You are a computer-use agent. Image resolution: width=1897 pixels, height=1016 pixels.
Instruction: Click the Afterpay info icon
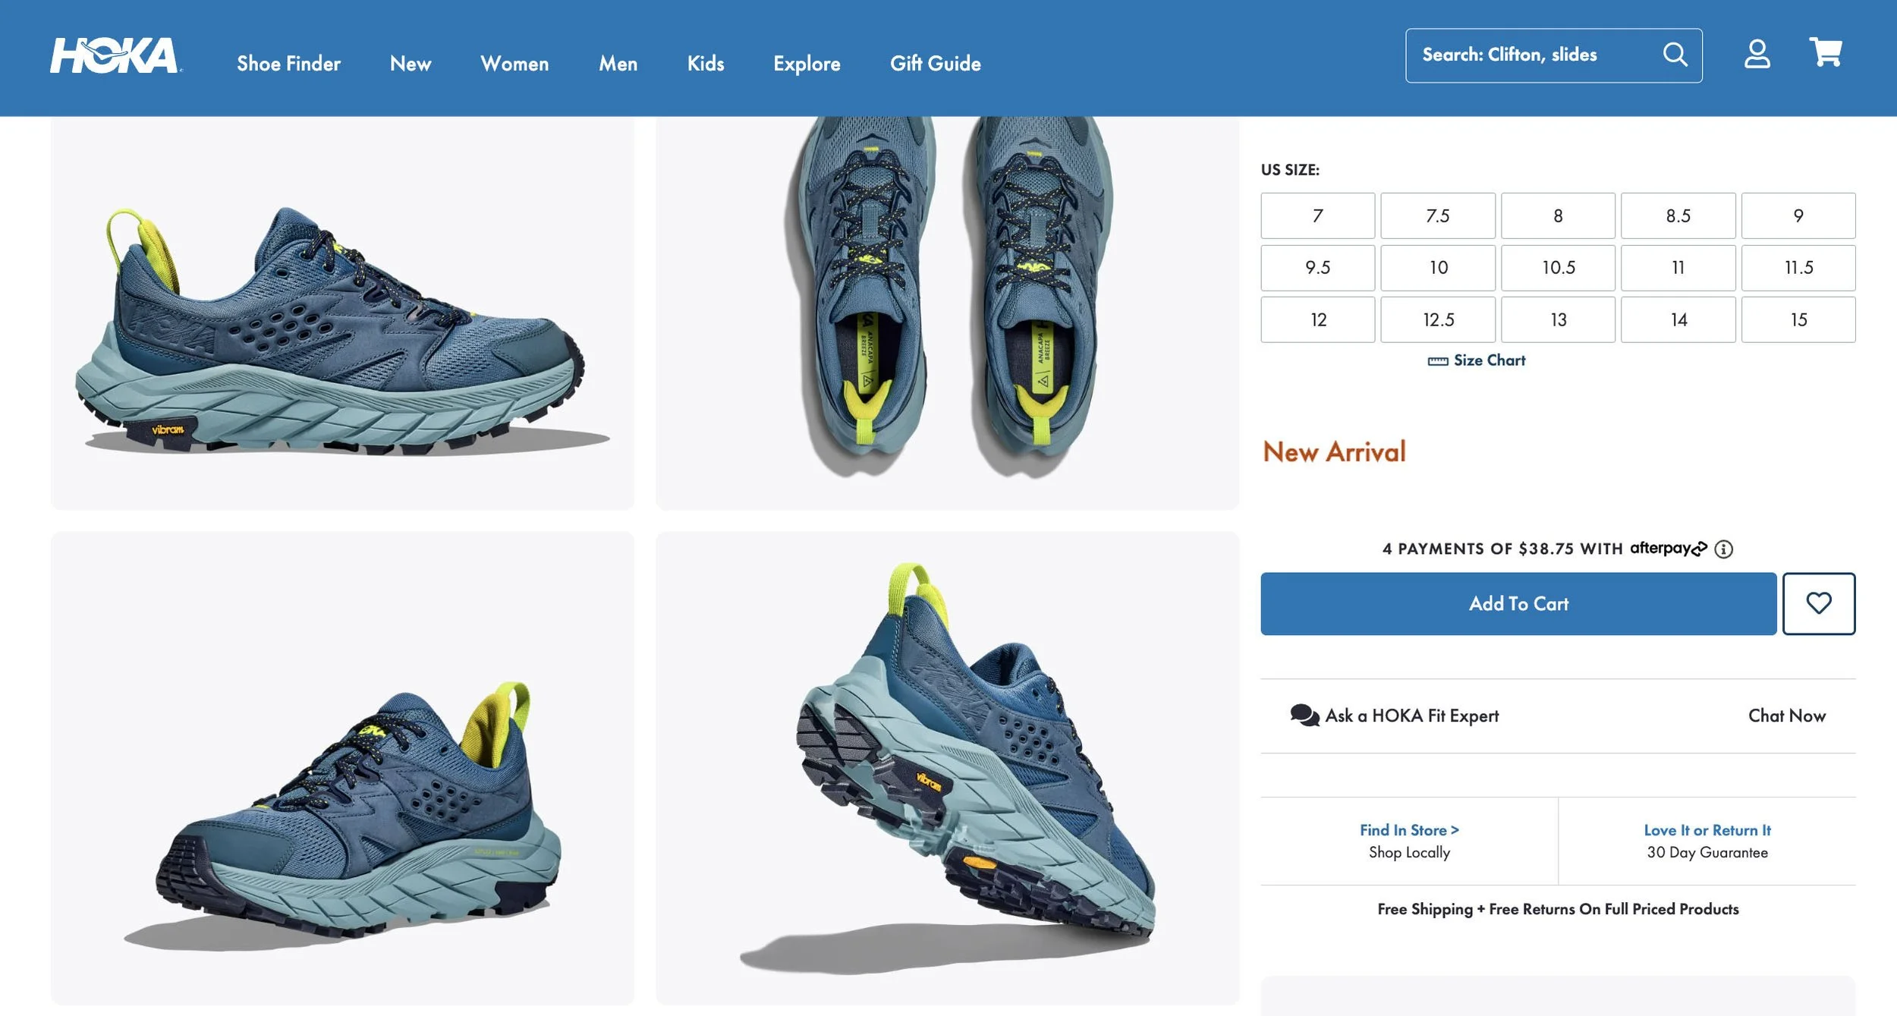point(1723,549)
